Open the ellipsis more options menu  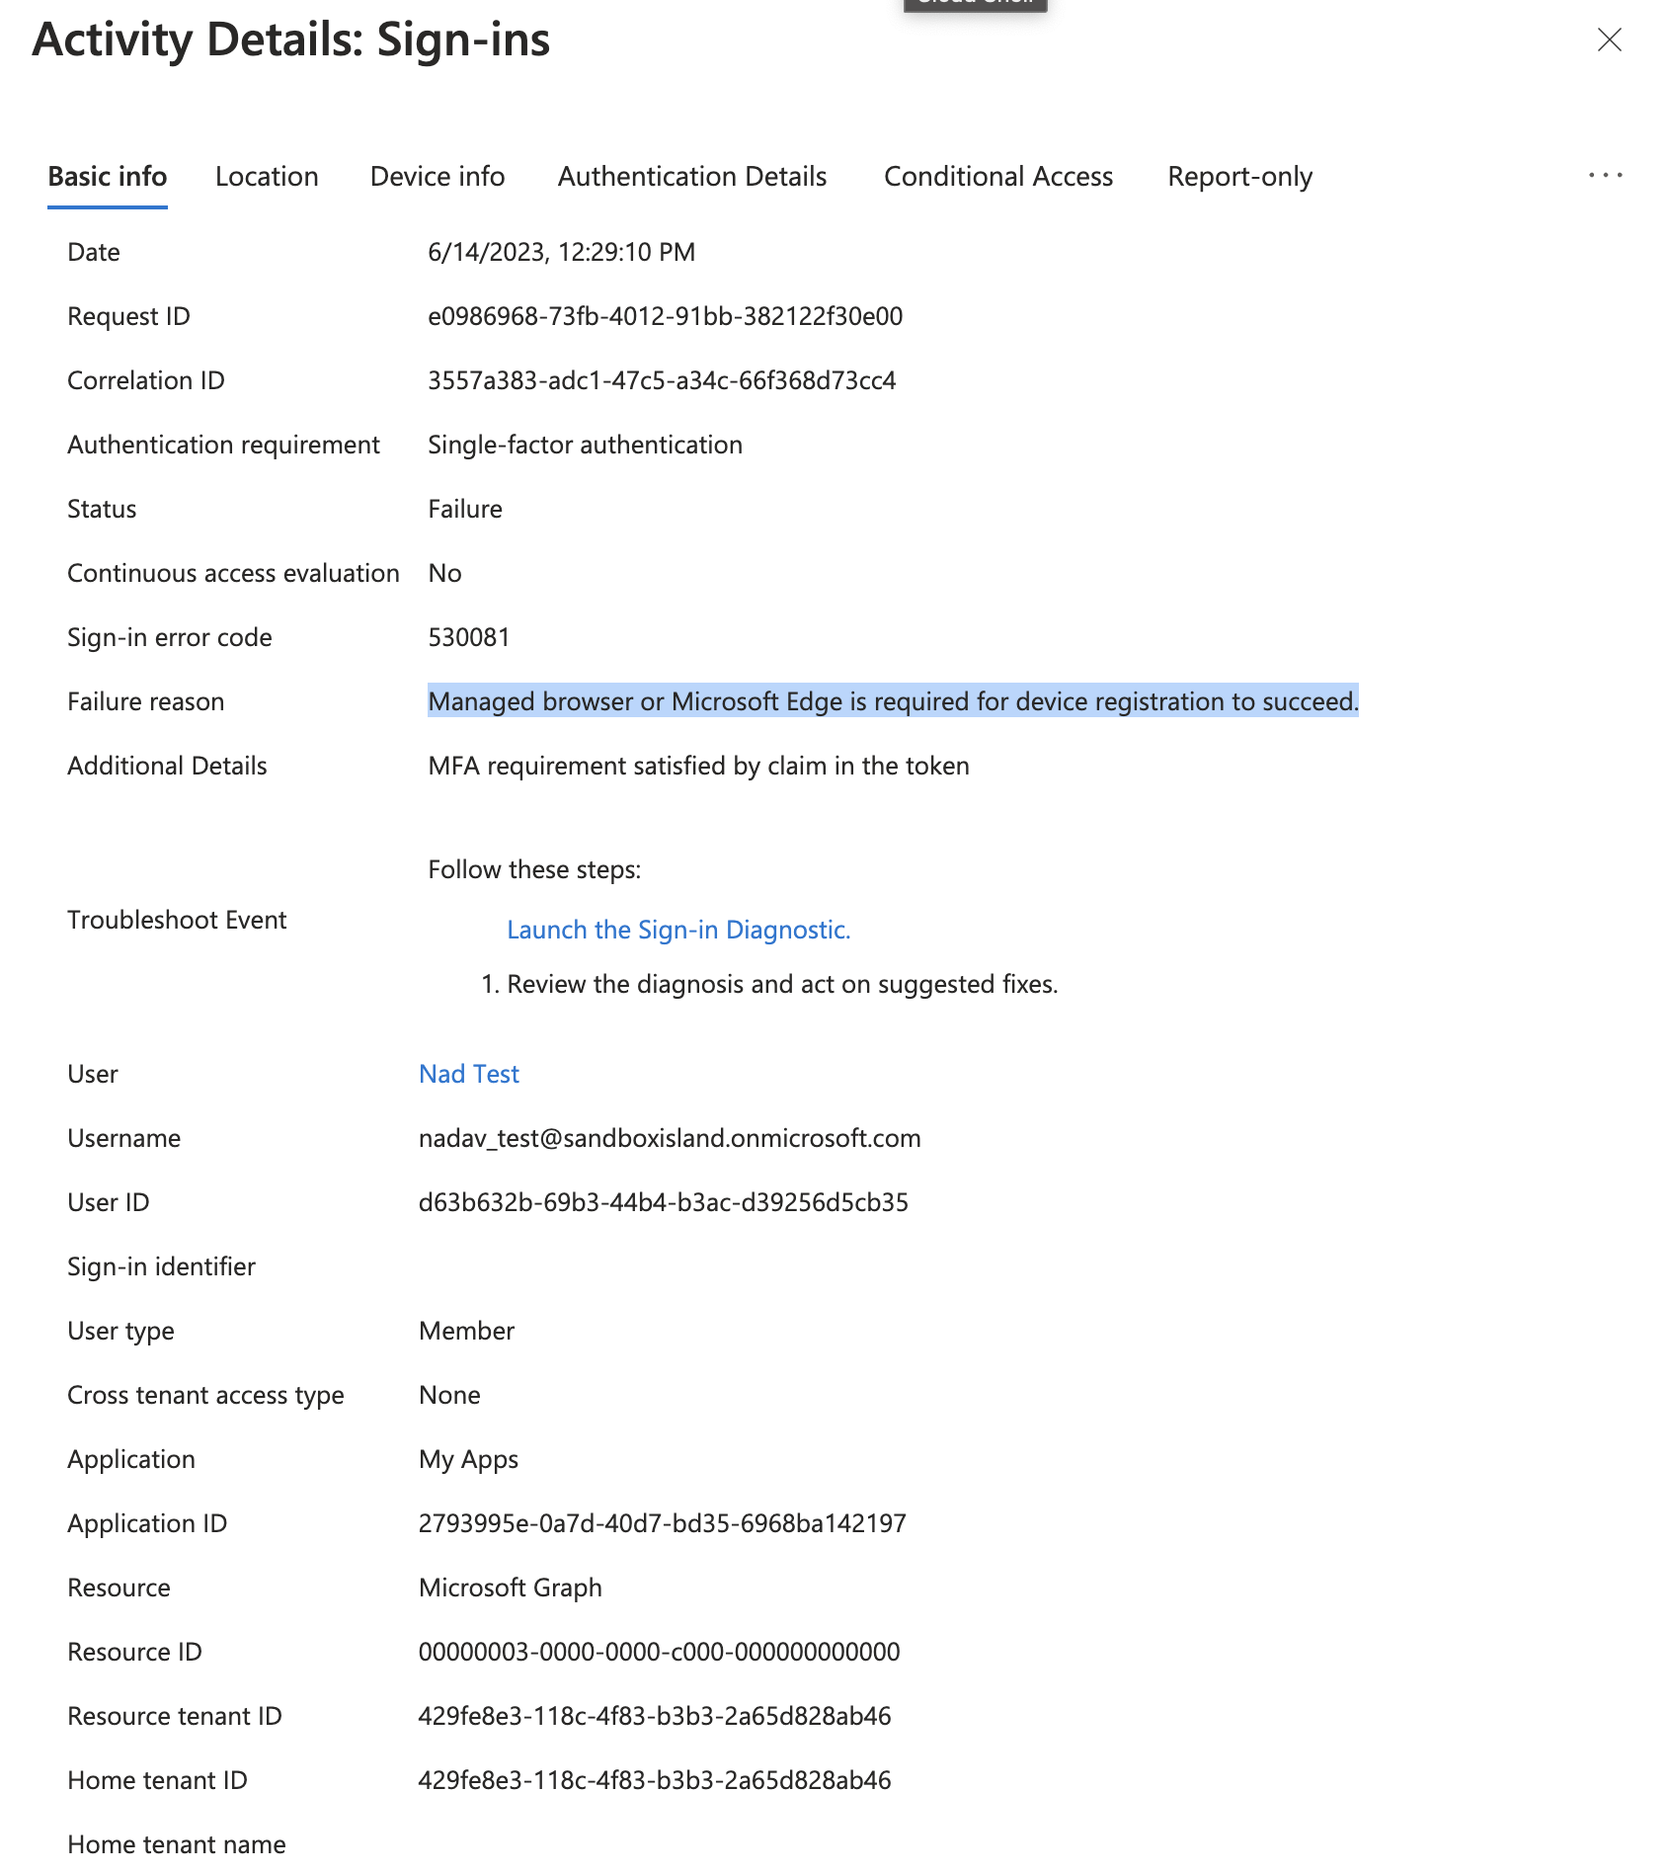click(x=1607, y=175)
